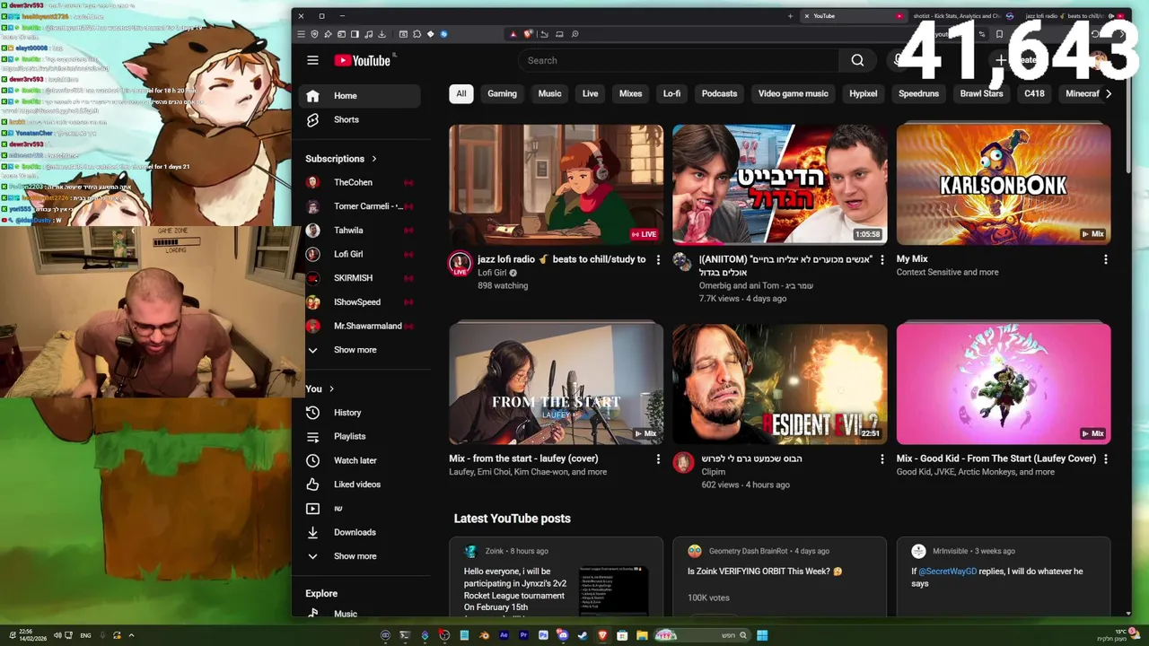
Task: Open Shorts from the sidebar
Action: coord(359,119)
